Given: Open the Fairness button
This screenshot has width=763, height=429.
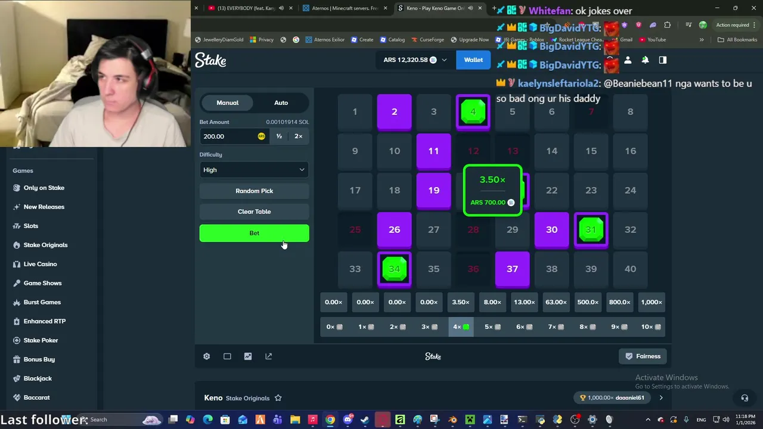Looking at the screenshot, I should (643, 356).
